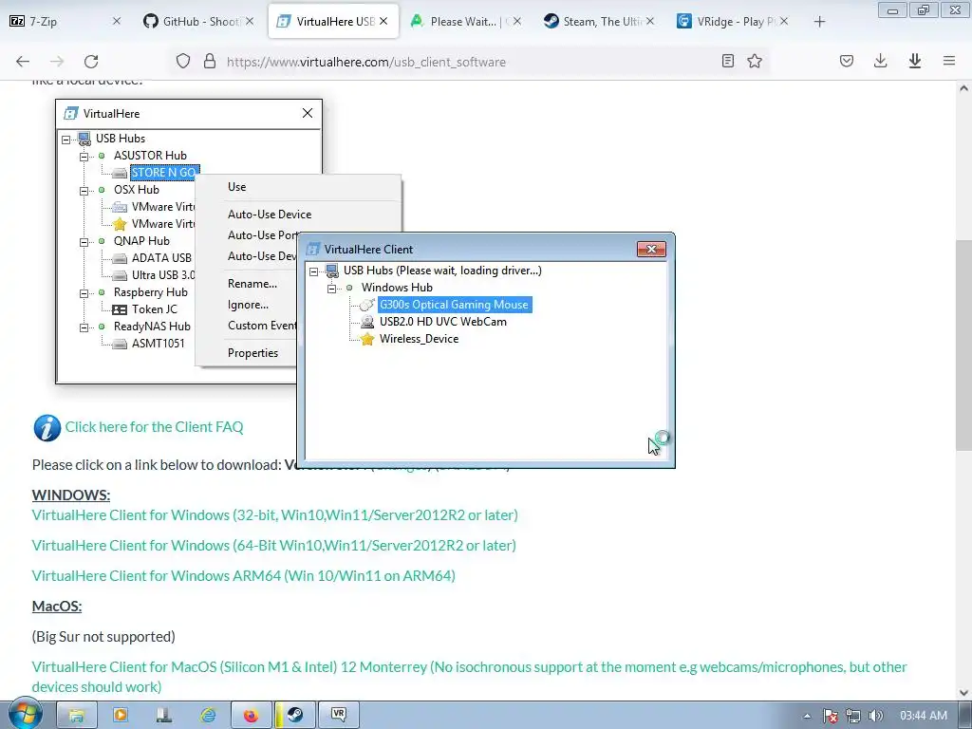This screenshot has width=972, height=729.
Task: Open the Action Center flag icon
Action: (831, 716)
